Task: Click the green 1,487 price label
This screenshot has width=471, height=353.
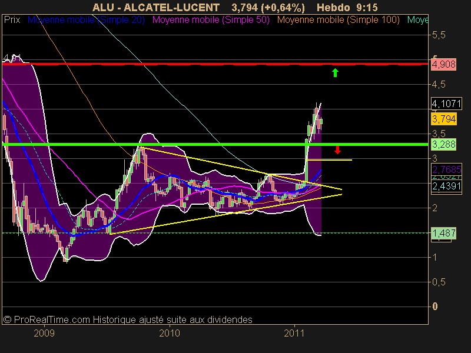Action: tap(444, 233)
